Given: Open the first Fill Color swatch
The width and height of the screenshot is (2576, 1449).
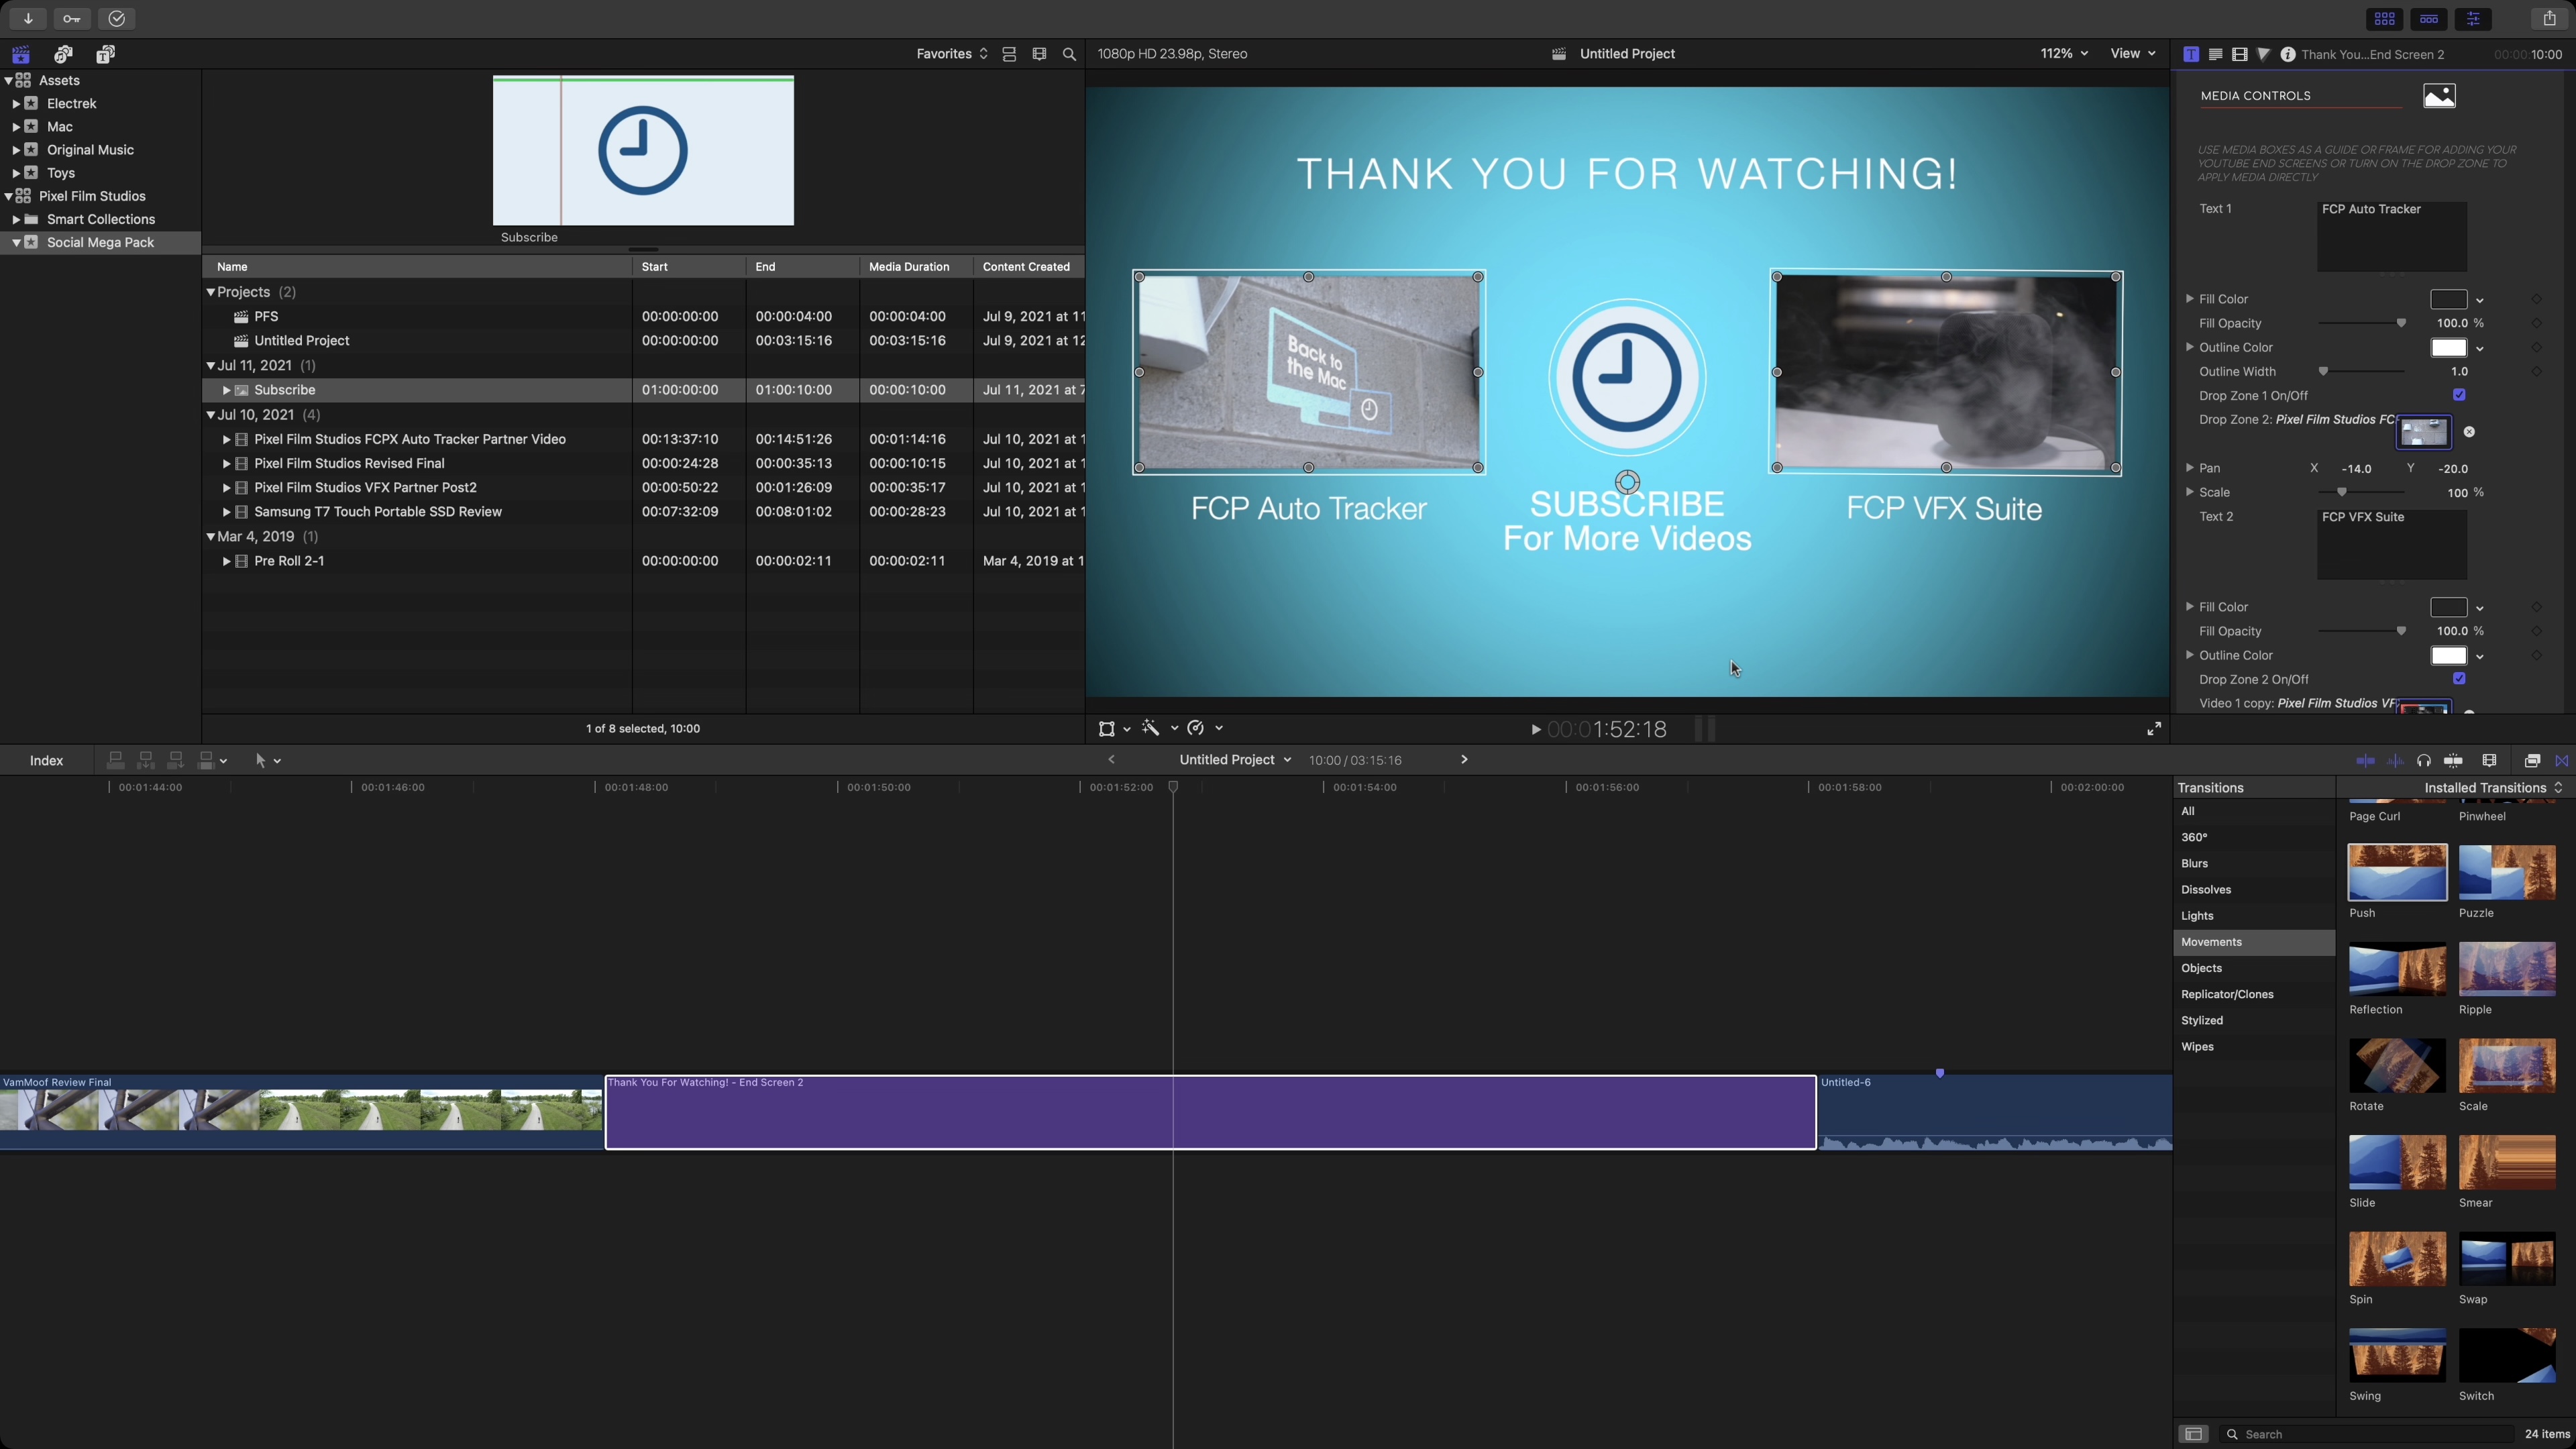Looking at the screenshot, I should pos(2448,299).
